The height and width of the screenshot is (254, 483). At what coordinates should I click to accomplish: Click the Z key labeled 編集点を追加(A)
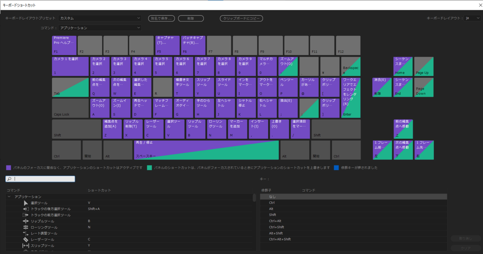point(112,129)
